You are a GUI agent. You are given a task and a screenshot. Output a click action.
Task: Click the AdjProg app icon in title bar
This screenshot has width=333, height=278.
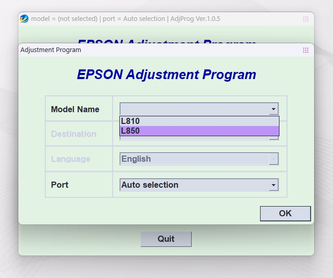click(x=24, y=19)
